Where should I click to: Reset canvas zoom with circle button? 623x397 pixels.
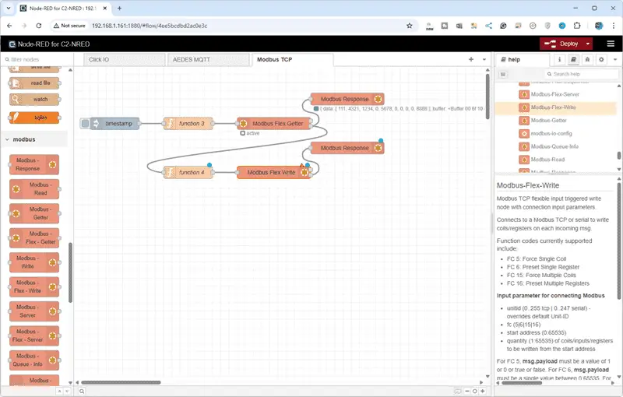(x=474, y=391)
